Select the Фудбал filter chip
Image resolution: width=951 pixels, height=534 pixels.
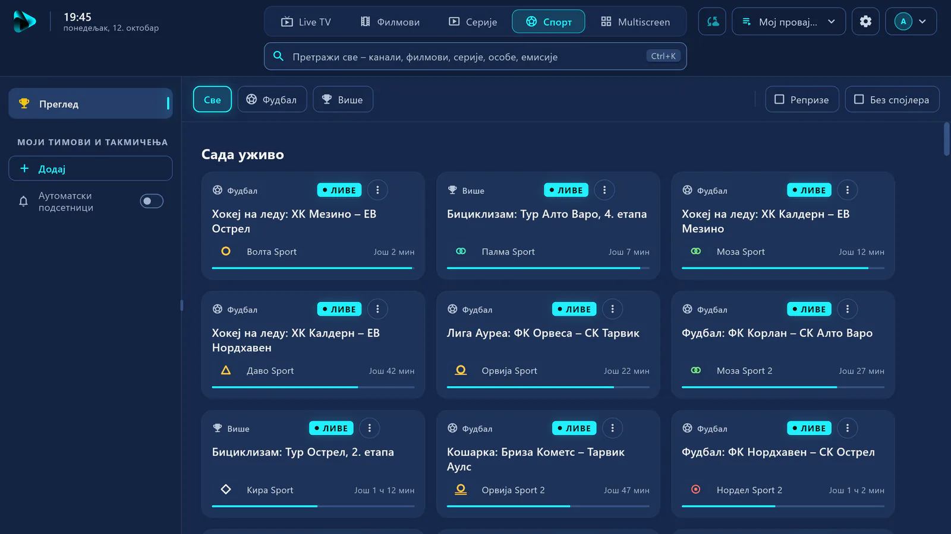[x=272, y=100]
